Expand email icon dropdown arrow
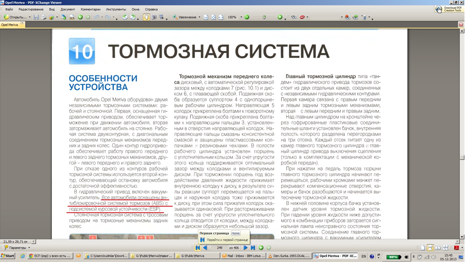This screenshot has width=465, height=262. tap(57, 17)
